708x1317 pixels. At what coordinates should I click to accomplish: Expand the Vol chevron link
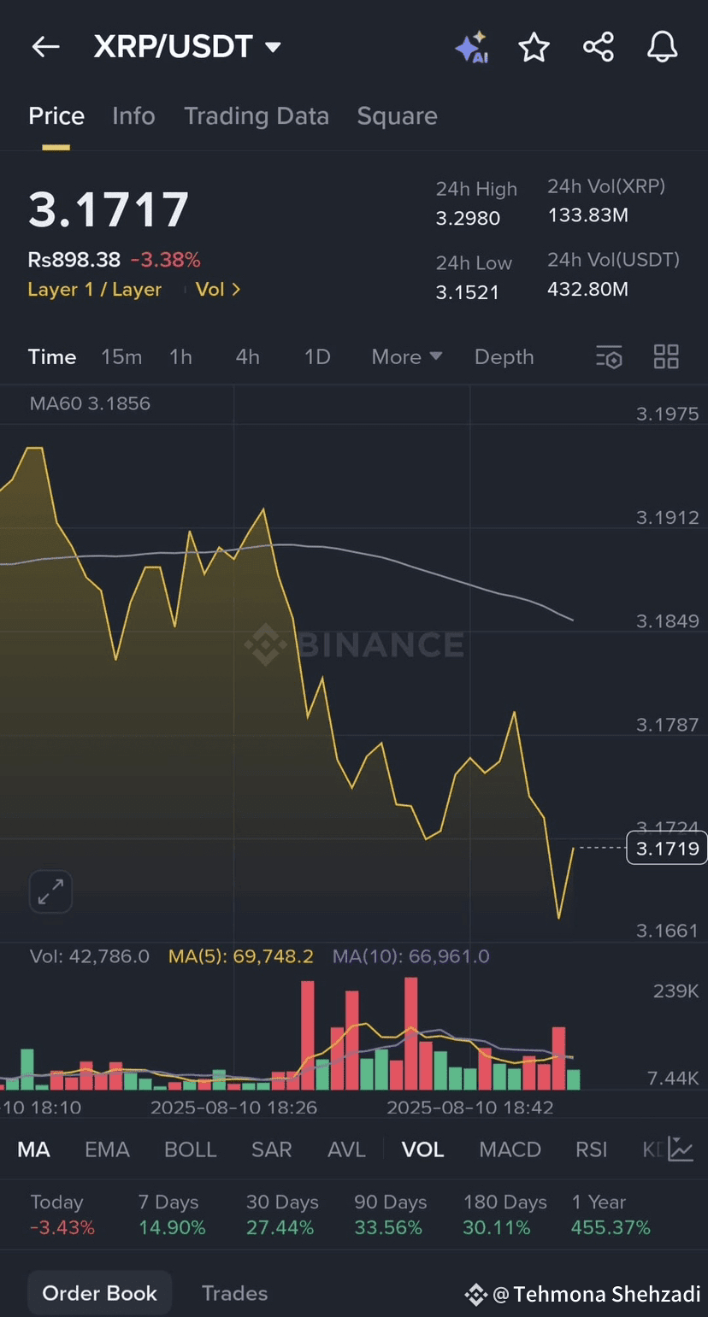(218, 290)
